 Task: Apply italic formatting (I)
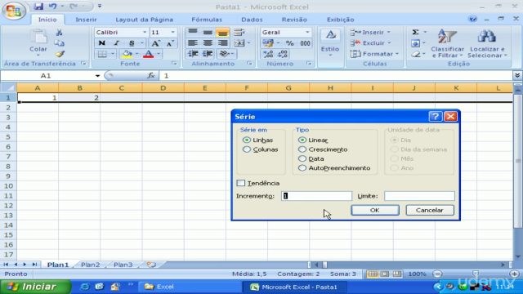pos(116,43)
